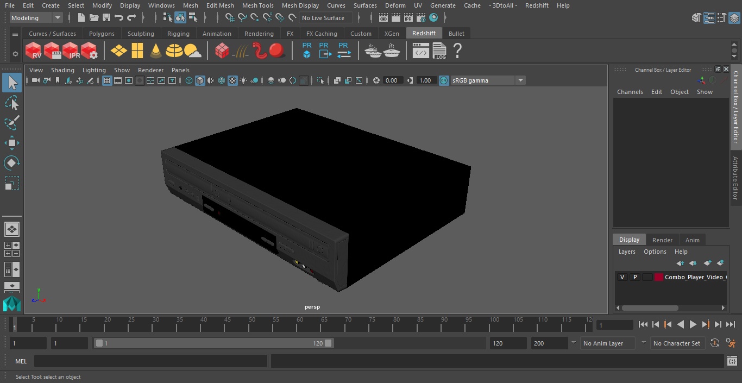Create Redshift dome light icon
Viewport: 742px width, 383px height.
point(174,51)
